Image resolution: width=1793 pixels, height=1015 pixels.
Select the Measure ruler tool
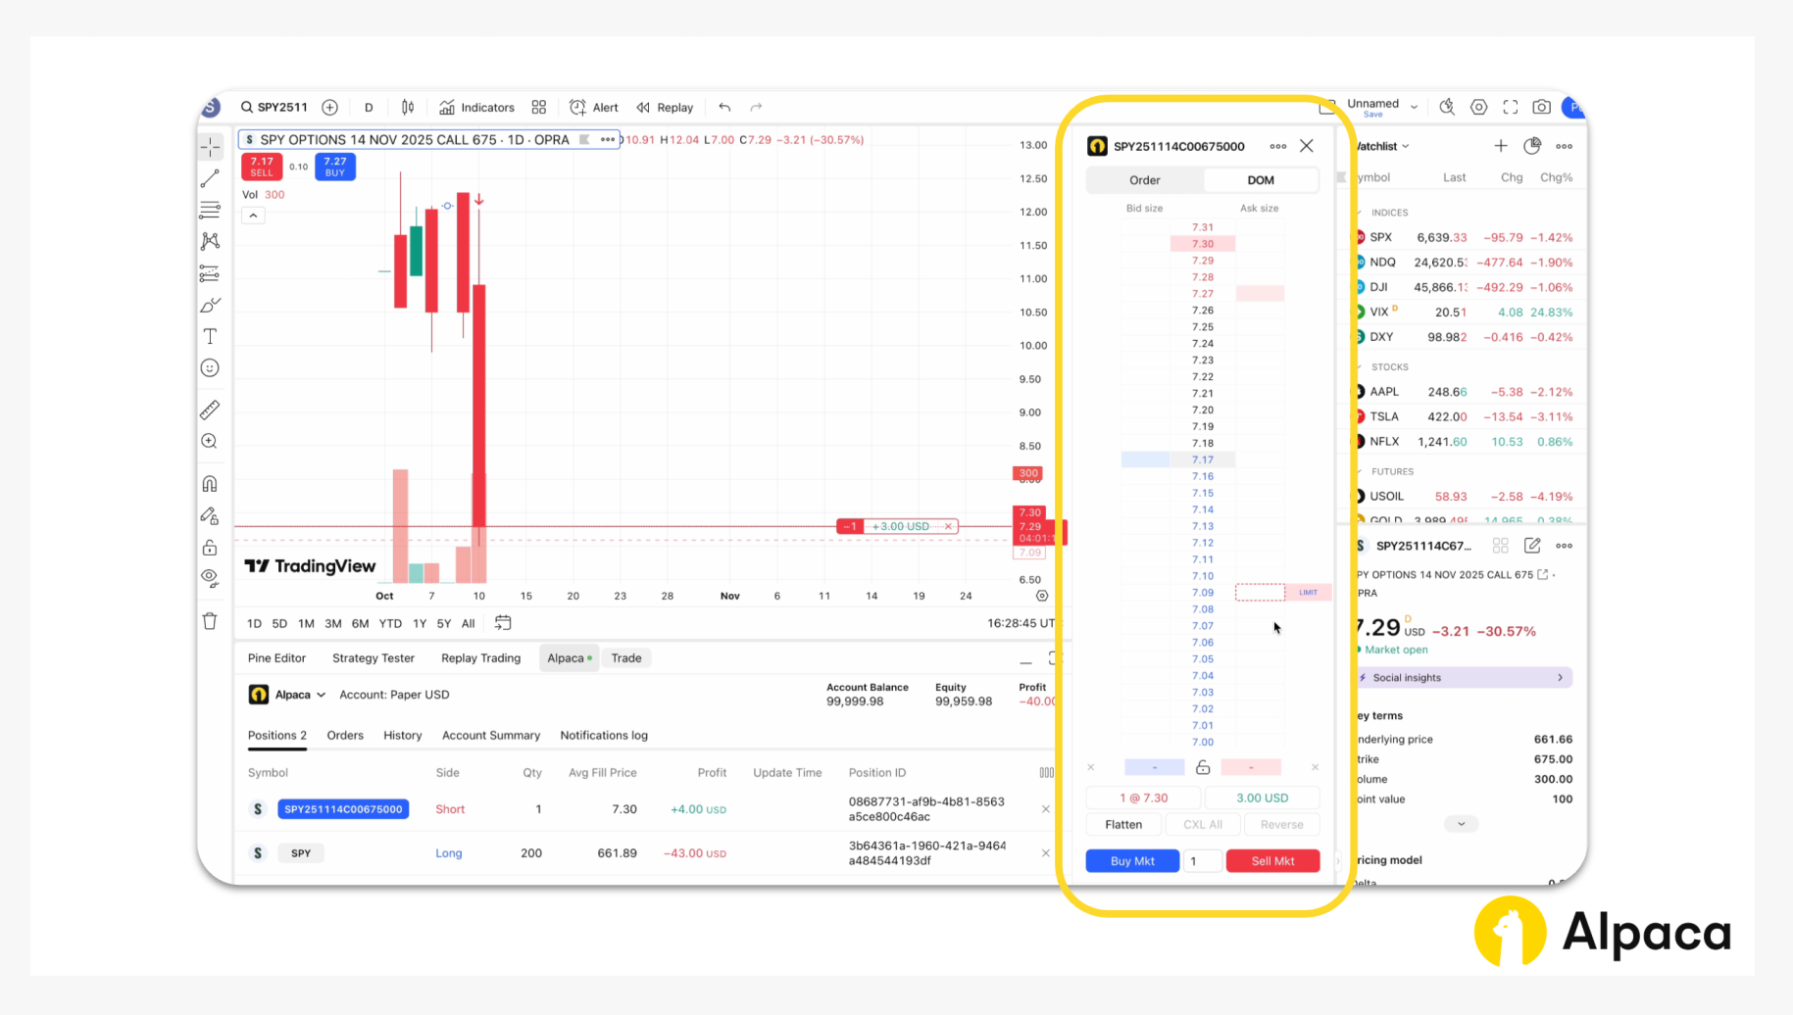(x=209, y=411)
